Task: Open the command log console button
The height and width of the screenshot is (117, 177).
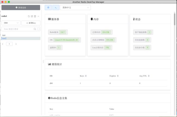Action: coord(56,8)
